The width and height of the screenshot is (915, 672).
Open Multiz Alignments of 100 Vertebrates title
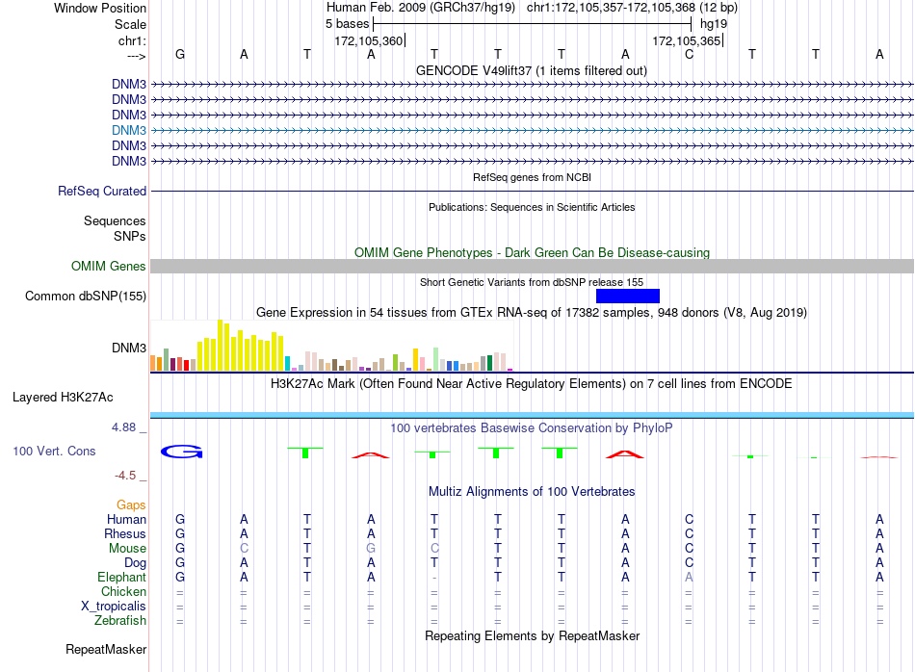coord(532,492)
